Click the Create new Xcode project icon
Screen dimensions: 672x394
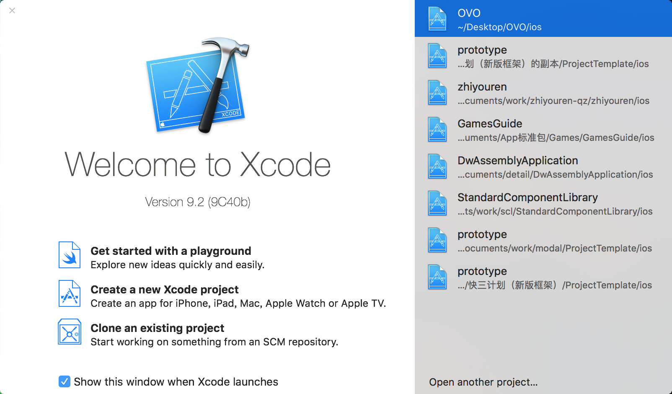coord(70,293)
